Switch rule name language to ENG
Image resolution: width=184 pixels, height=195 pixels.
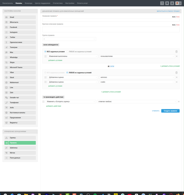[x=178, y=17]
